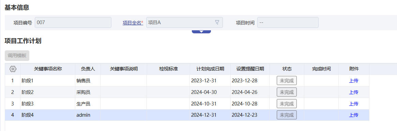Click the filter icon in 项目全名 field
This screenshot has width=397, height=131.
tap(217, 22)
